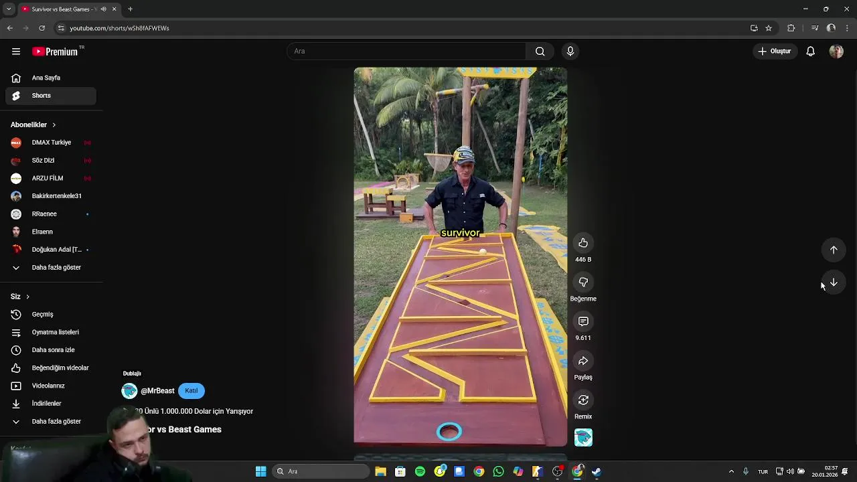
Task: Go to next Short with down arrow
Action: coord(834,283)
